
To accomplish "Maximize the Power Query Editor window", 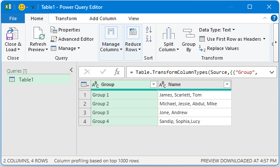I will pos(250,7).
